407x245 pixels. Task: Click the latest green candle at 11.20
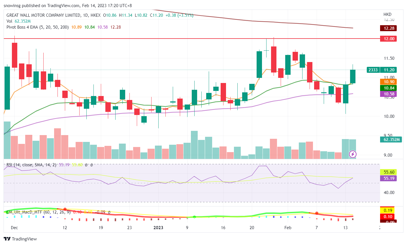tap(353, 76)
